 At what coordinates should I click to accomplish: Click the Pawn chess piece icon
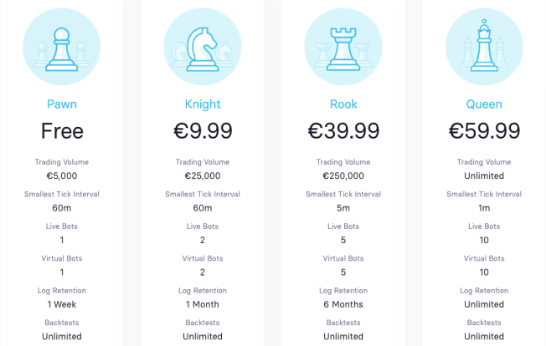(62, 47)
